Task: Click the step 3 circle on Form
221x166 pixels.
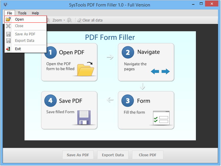Action: click(x=128, y=101)
